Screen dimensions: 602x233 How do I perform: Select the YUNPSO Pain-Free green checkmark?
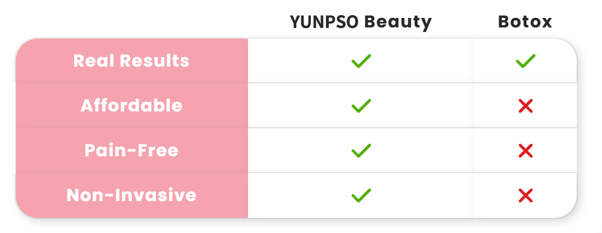[x=361, y=151]
